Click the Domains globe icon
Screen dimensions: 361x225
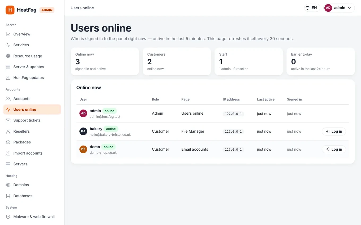[8, 185]
